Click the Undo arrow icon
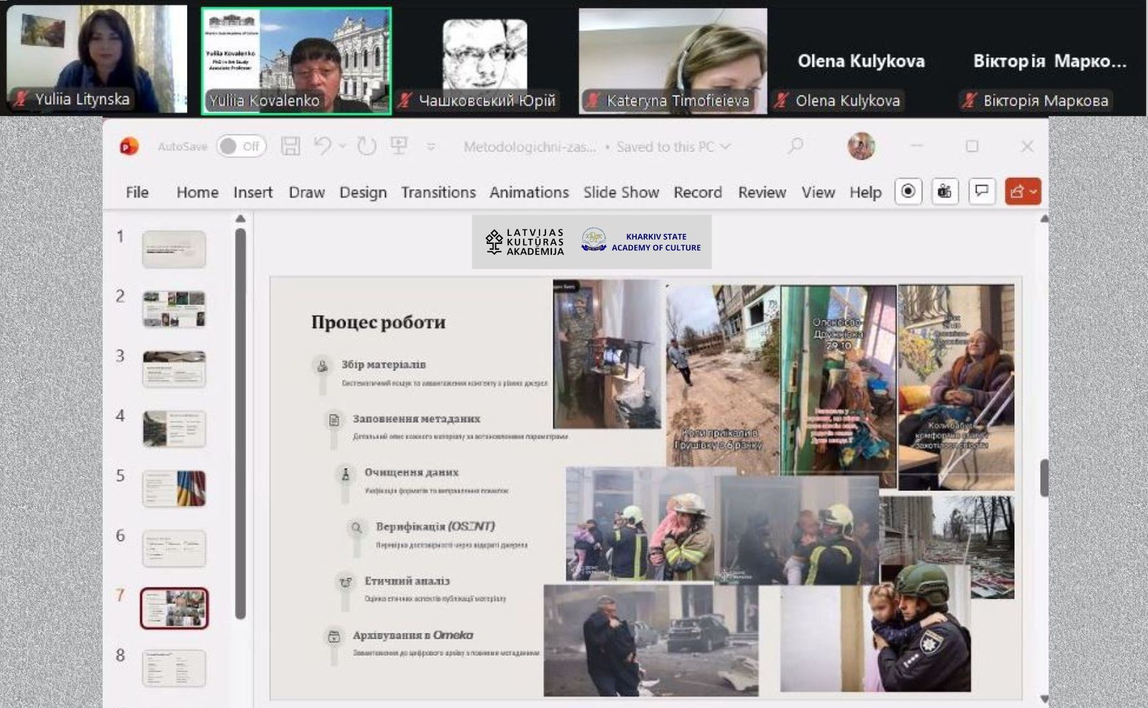Screen dimensions: 1148x708 (x=322, y=146)
